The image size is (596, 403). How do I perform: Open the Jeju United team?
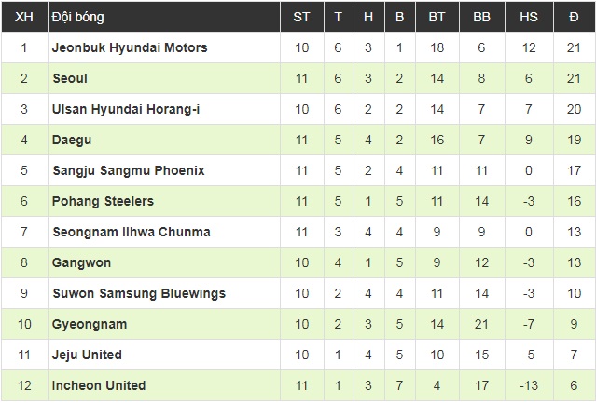88,355
